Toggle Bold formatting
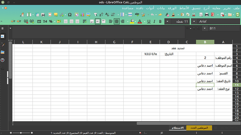 [x=160, y=21]
